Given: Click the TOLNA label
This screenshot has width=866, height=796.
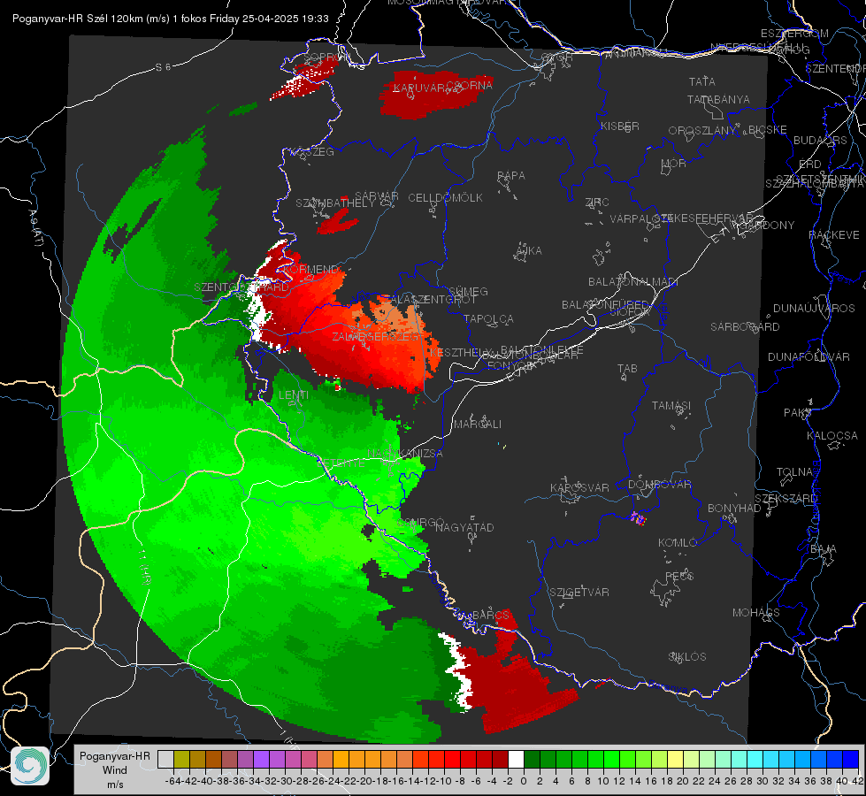Looking at the screenshot, I should pos(794,471).
